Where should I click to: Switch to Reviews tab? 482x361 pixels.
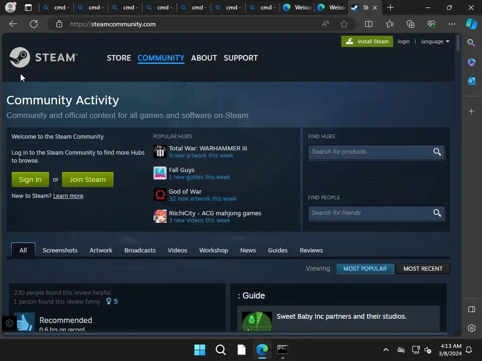[311, 250]
